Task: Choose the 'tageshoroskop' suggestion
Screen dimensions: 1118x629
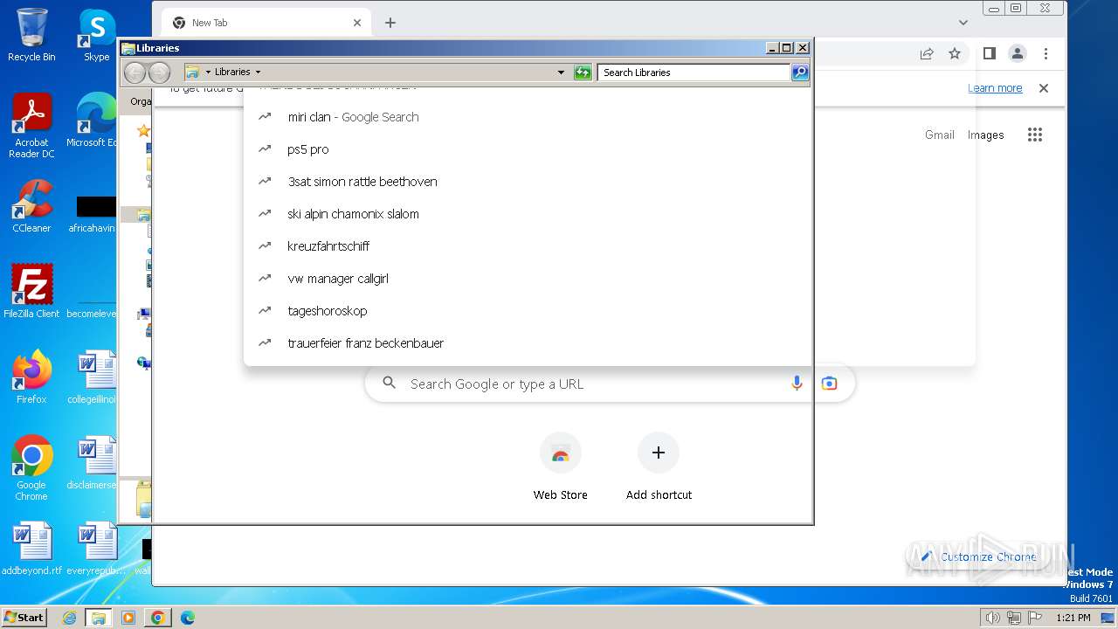Action: 610,311
